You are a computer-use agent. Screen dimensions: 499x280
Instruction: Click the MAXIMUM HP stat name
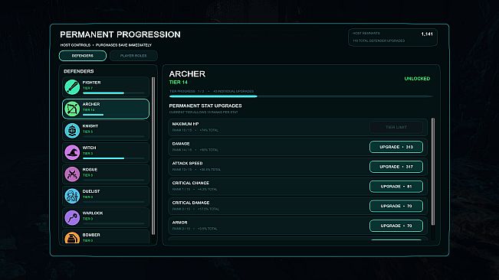pyautogui.click(x=185, y=124)
